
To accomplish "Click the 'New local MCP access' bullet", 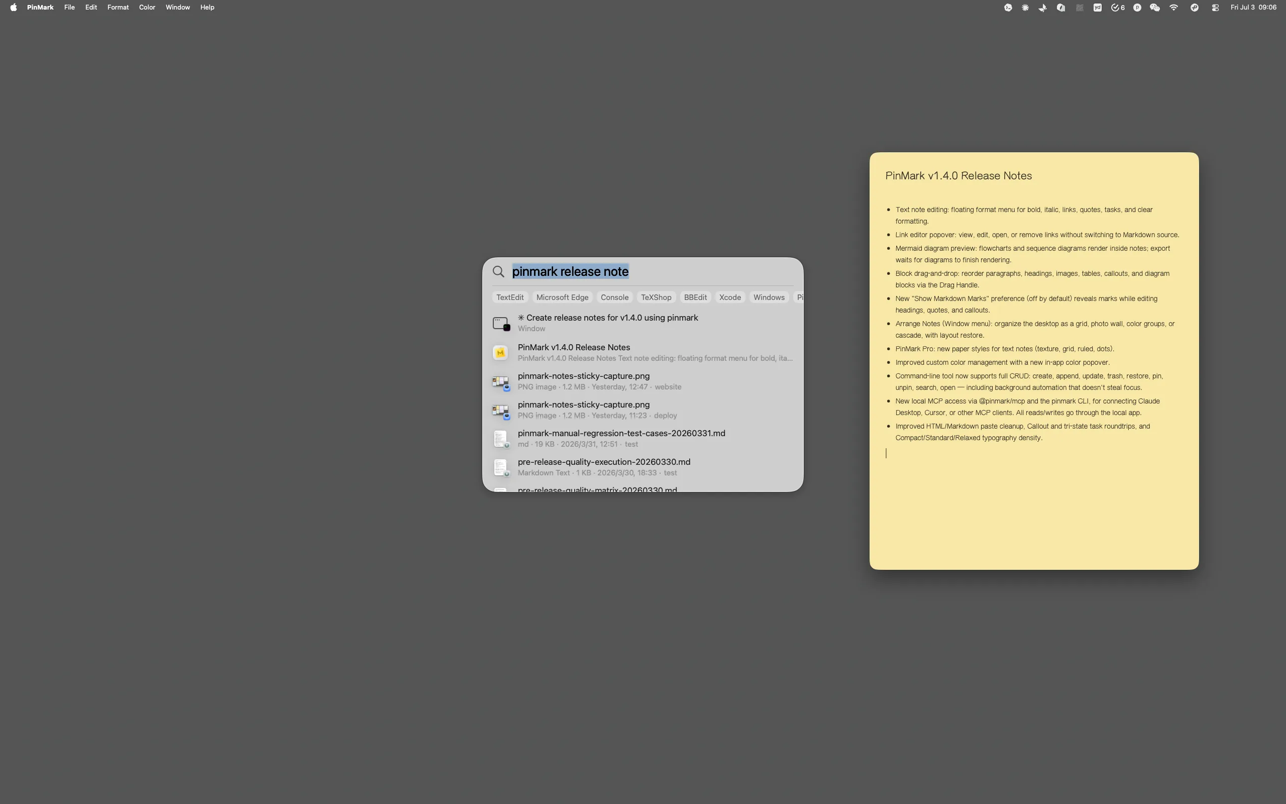I will (1027, 407).
